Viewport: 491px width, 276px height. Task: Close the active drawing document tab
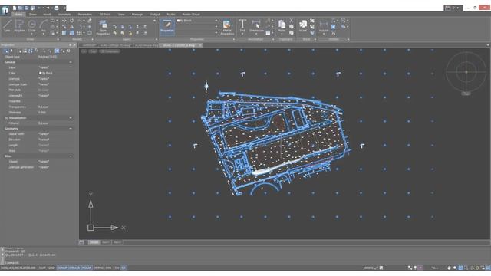click(x=200, y=45)
